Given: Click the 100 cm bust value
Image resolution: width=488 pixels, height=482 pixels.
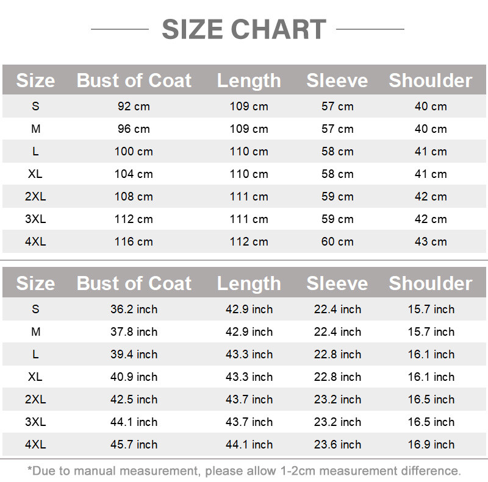Looking at the screenshot, I should point(134,152).
